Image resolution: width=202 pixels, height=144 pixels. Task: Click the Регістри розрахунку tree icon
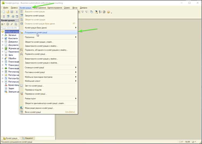pyautogui.click(x=6, y=82)
